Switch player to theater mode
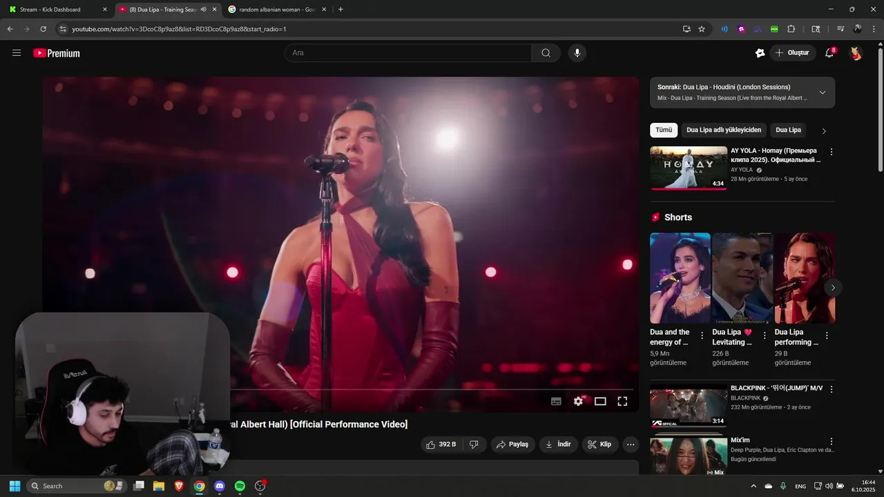 click(x=600, y=401)
